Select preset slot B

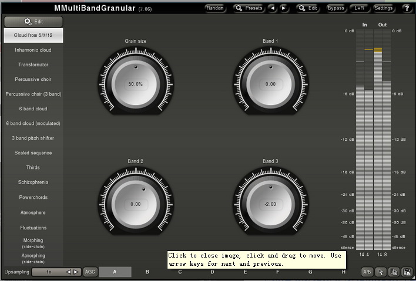tap(147, 272)
